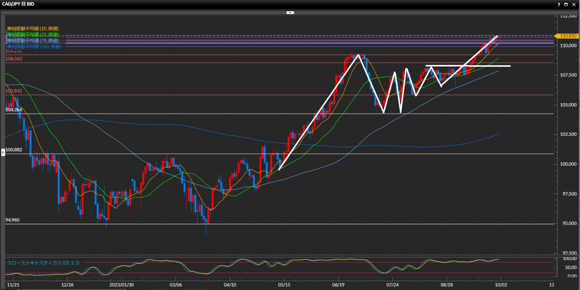This screenshot has height=290, width=580.
Task: Maximize the CAD/JPY chart window
Action: coord(566,5)
